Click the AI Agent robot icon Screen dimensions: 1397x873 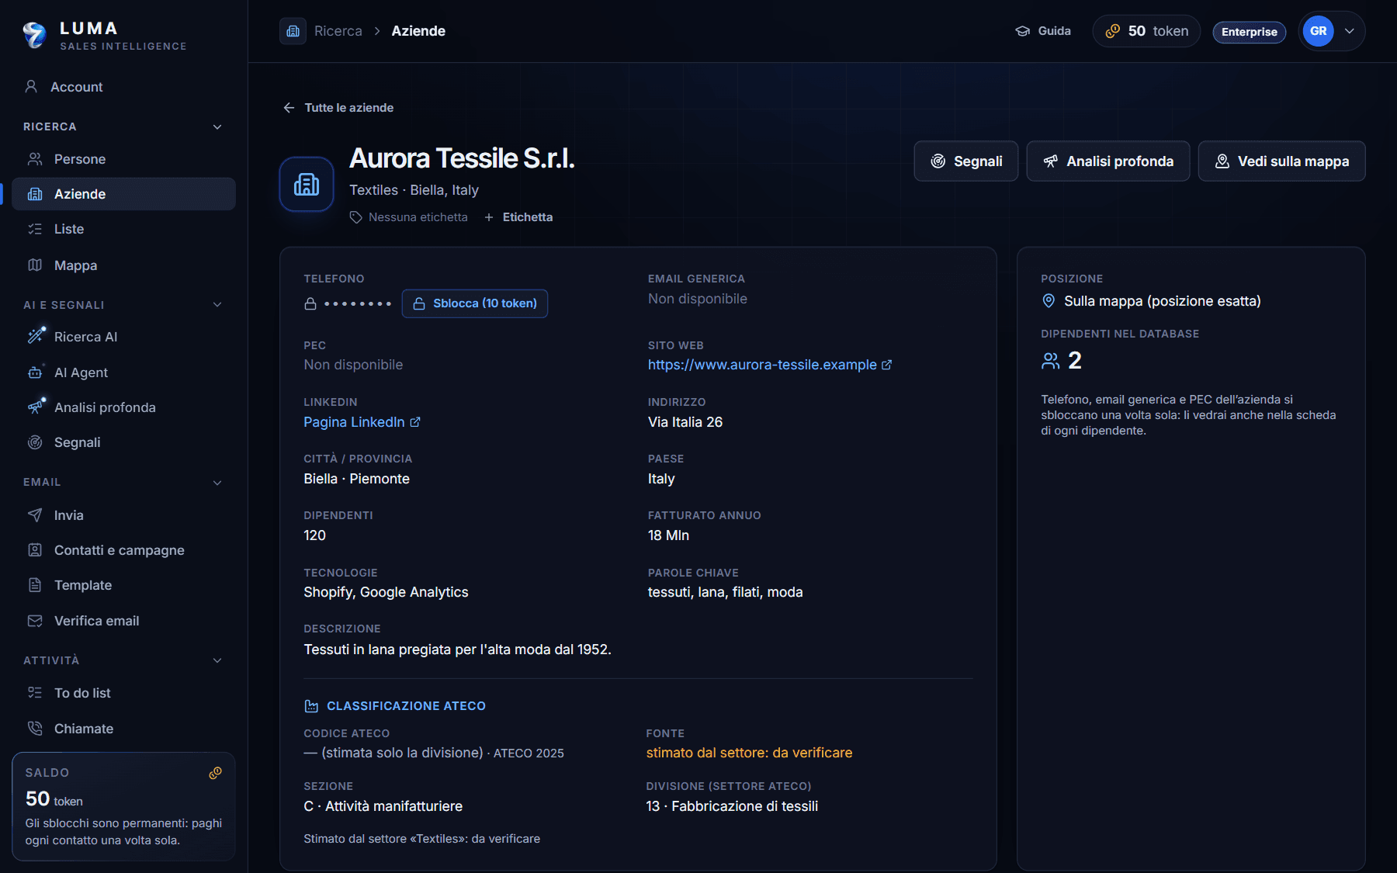coord(36,372)
